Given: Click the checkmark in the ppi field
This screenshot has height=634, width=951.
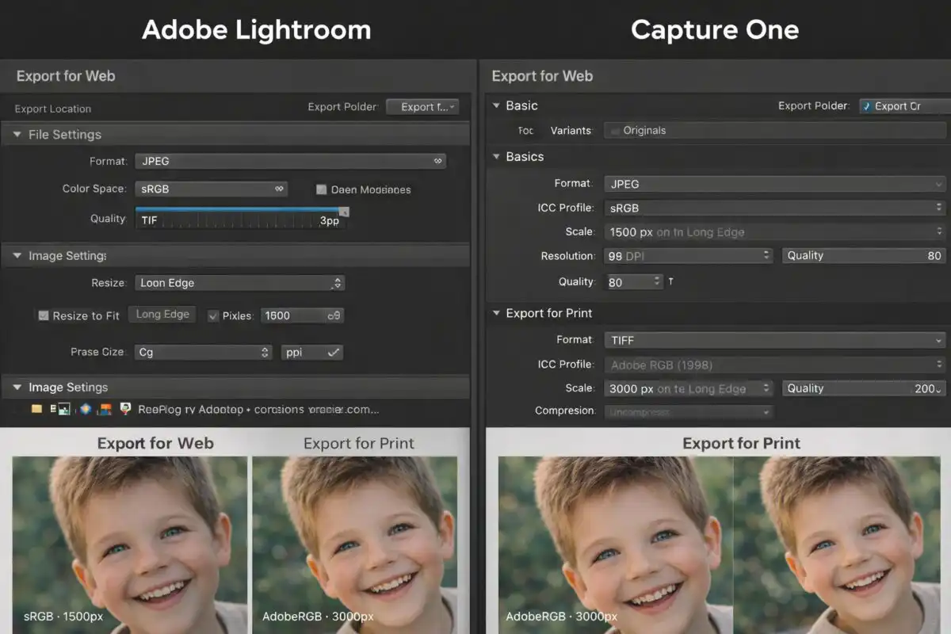Looking at the screenshot, I should pos(333,352).
